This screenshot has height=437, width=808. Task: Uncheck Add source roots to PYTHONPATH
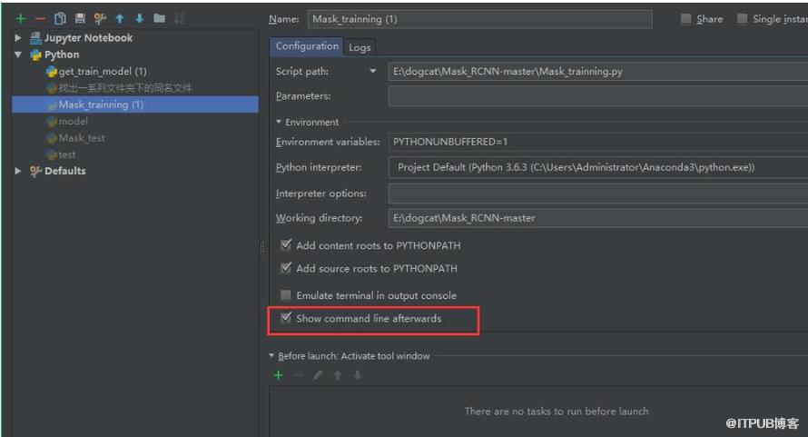point(286,268)
